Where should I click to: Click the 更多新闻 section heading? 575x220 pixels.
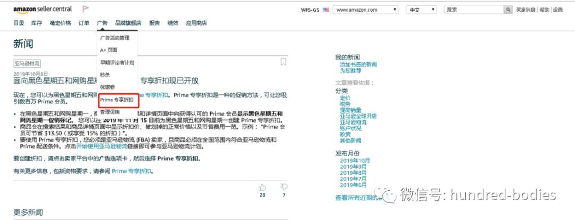[28, 213]
